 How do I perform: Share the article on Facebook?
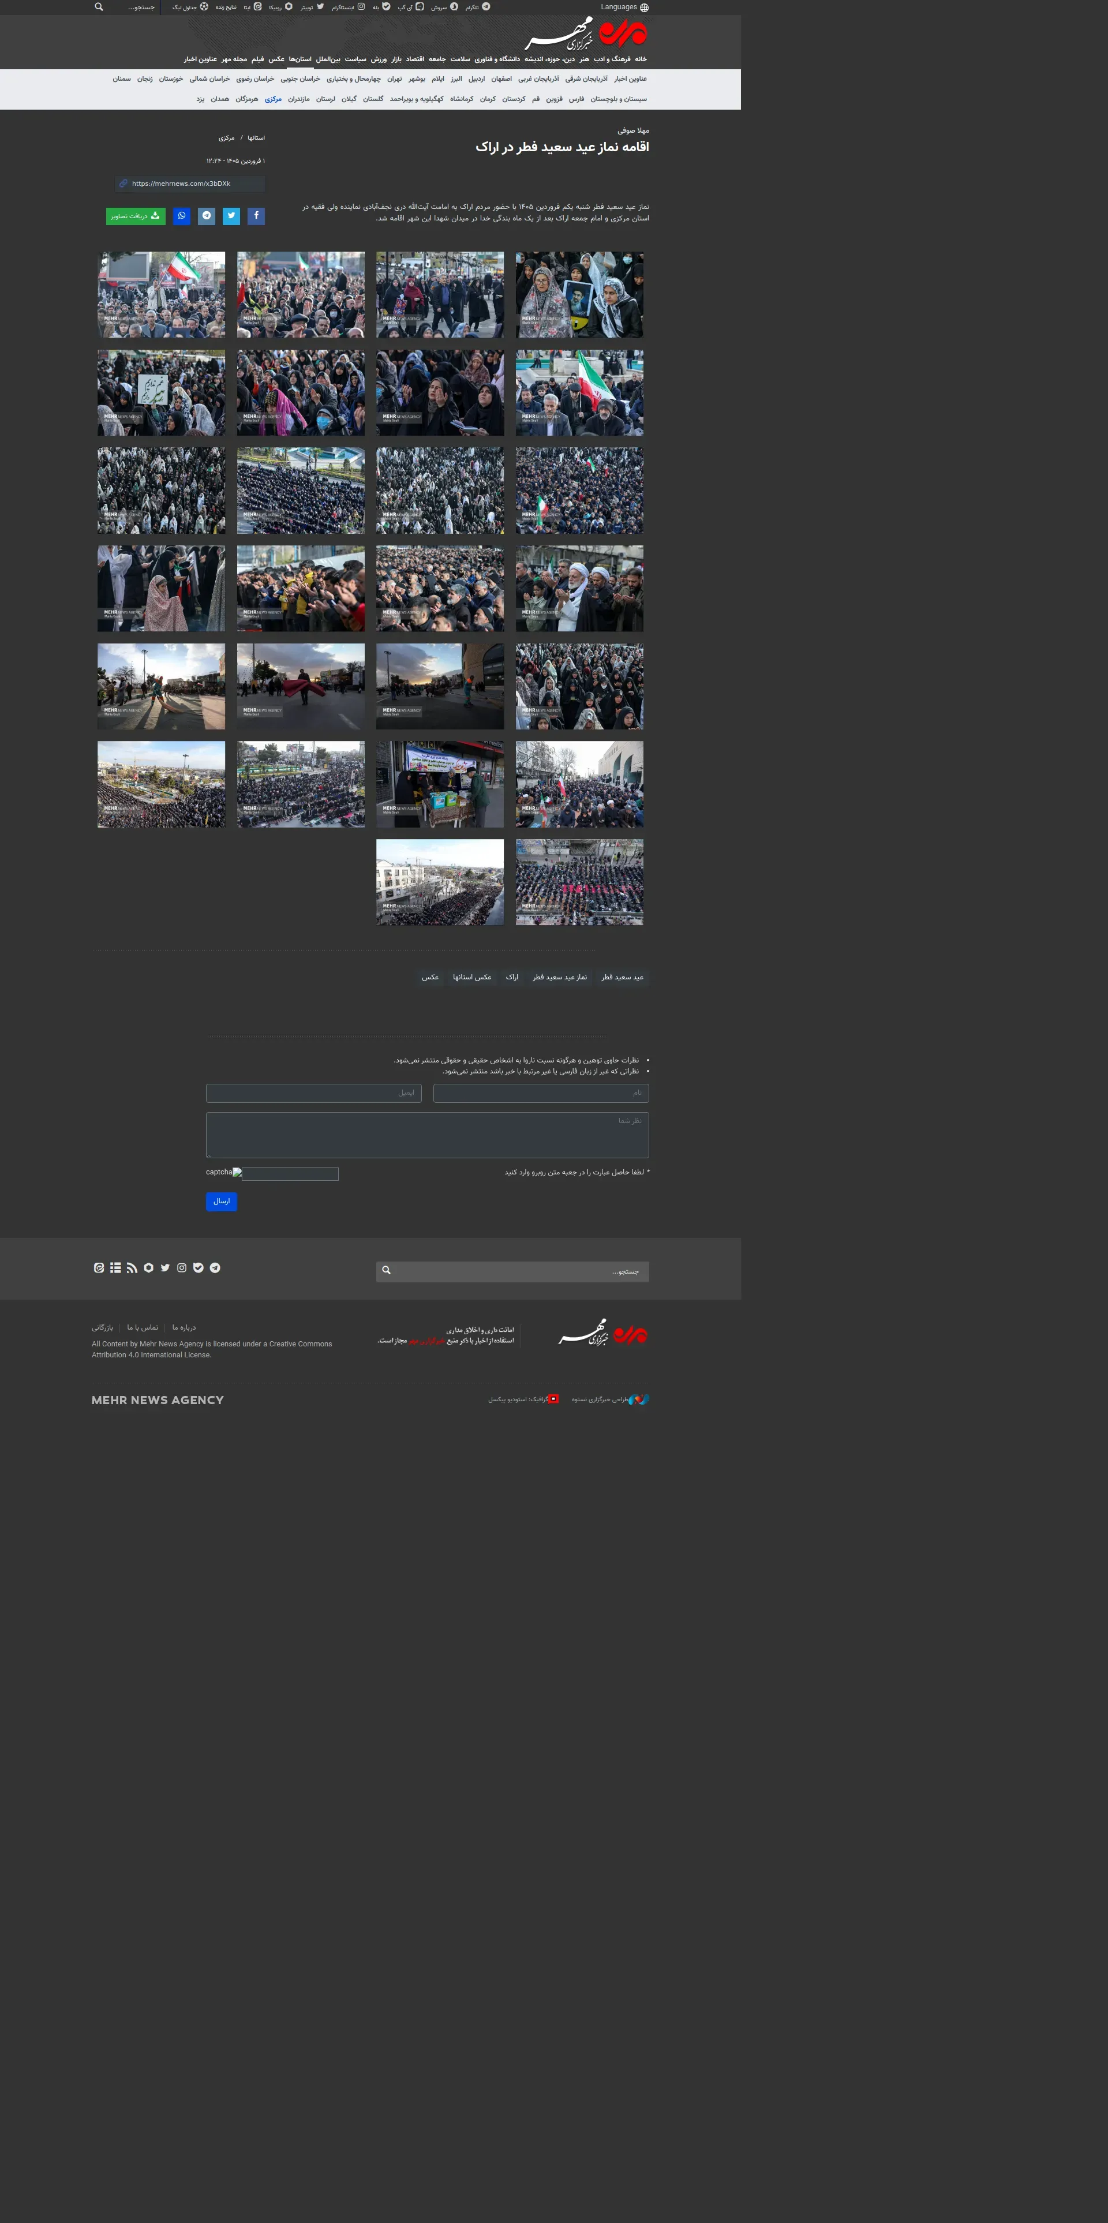[256, 216]
